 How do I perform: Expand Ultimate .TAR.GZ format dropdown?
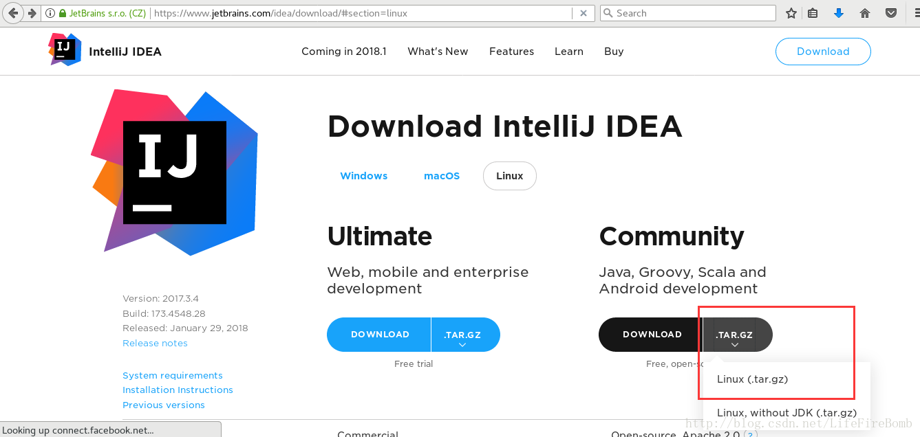(465, 335)
